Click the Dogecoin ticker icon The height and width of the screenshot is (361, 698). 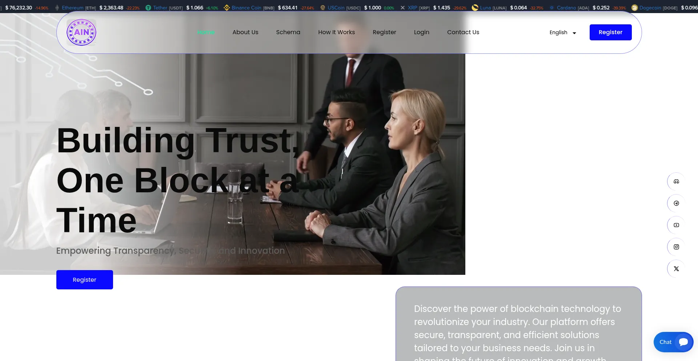click(x=634, y=8)
